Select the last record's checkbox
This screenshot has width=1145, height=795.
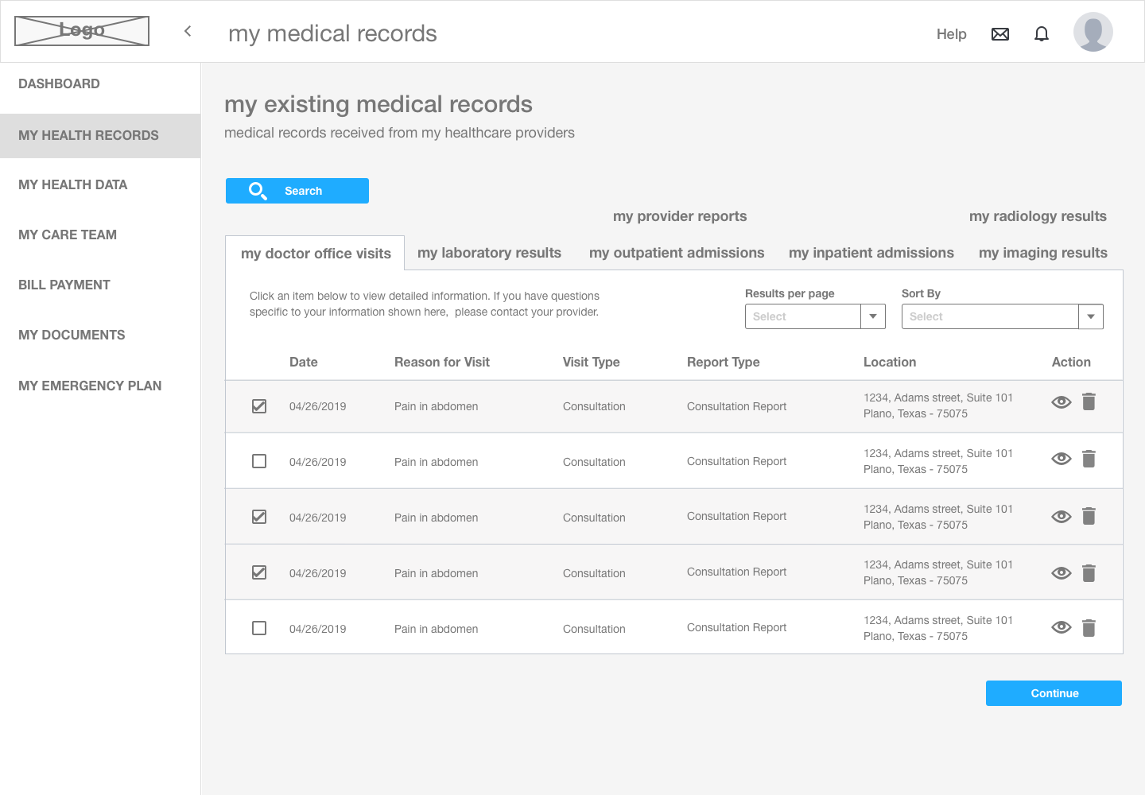tap(259, 628)
